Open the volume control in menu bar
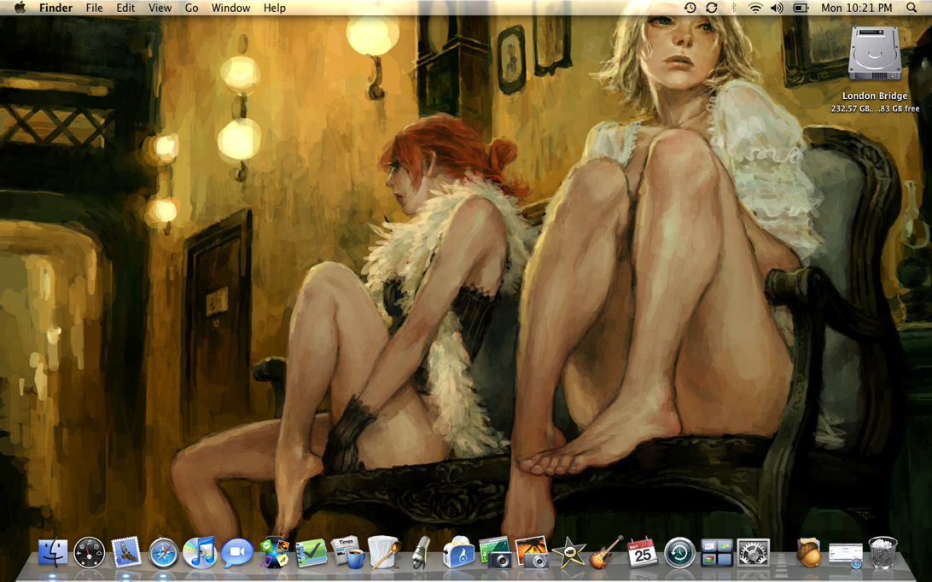Screen dimensions: 932x582 click(777, 8)
